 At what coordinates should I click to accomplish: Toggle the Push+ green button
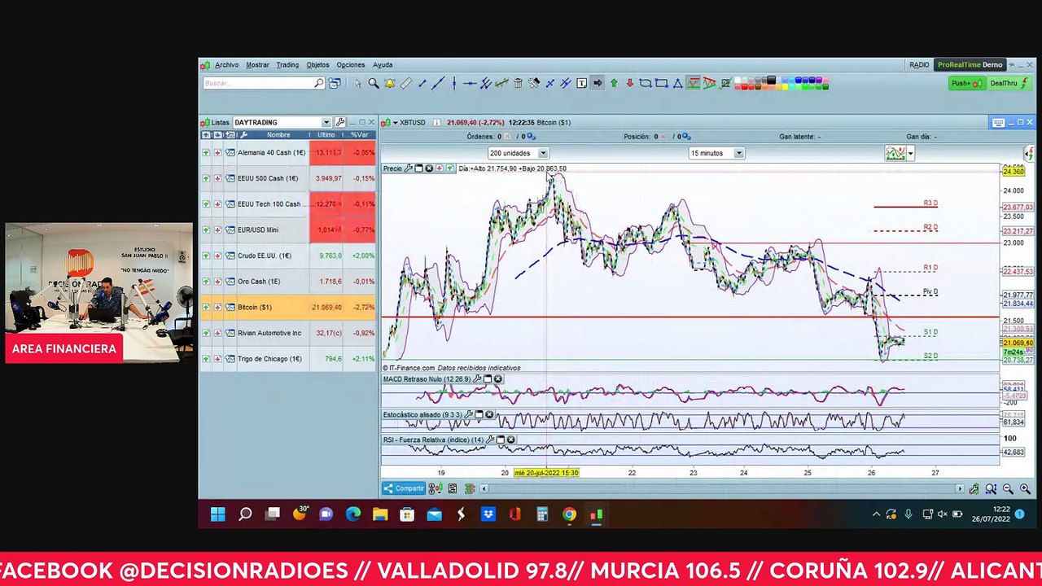[x=966, y=83]
